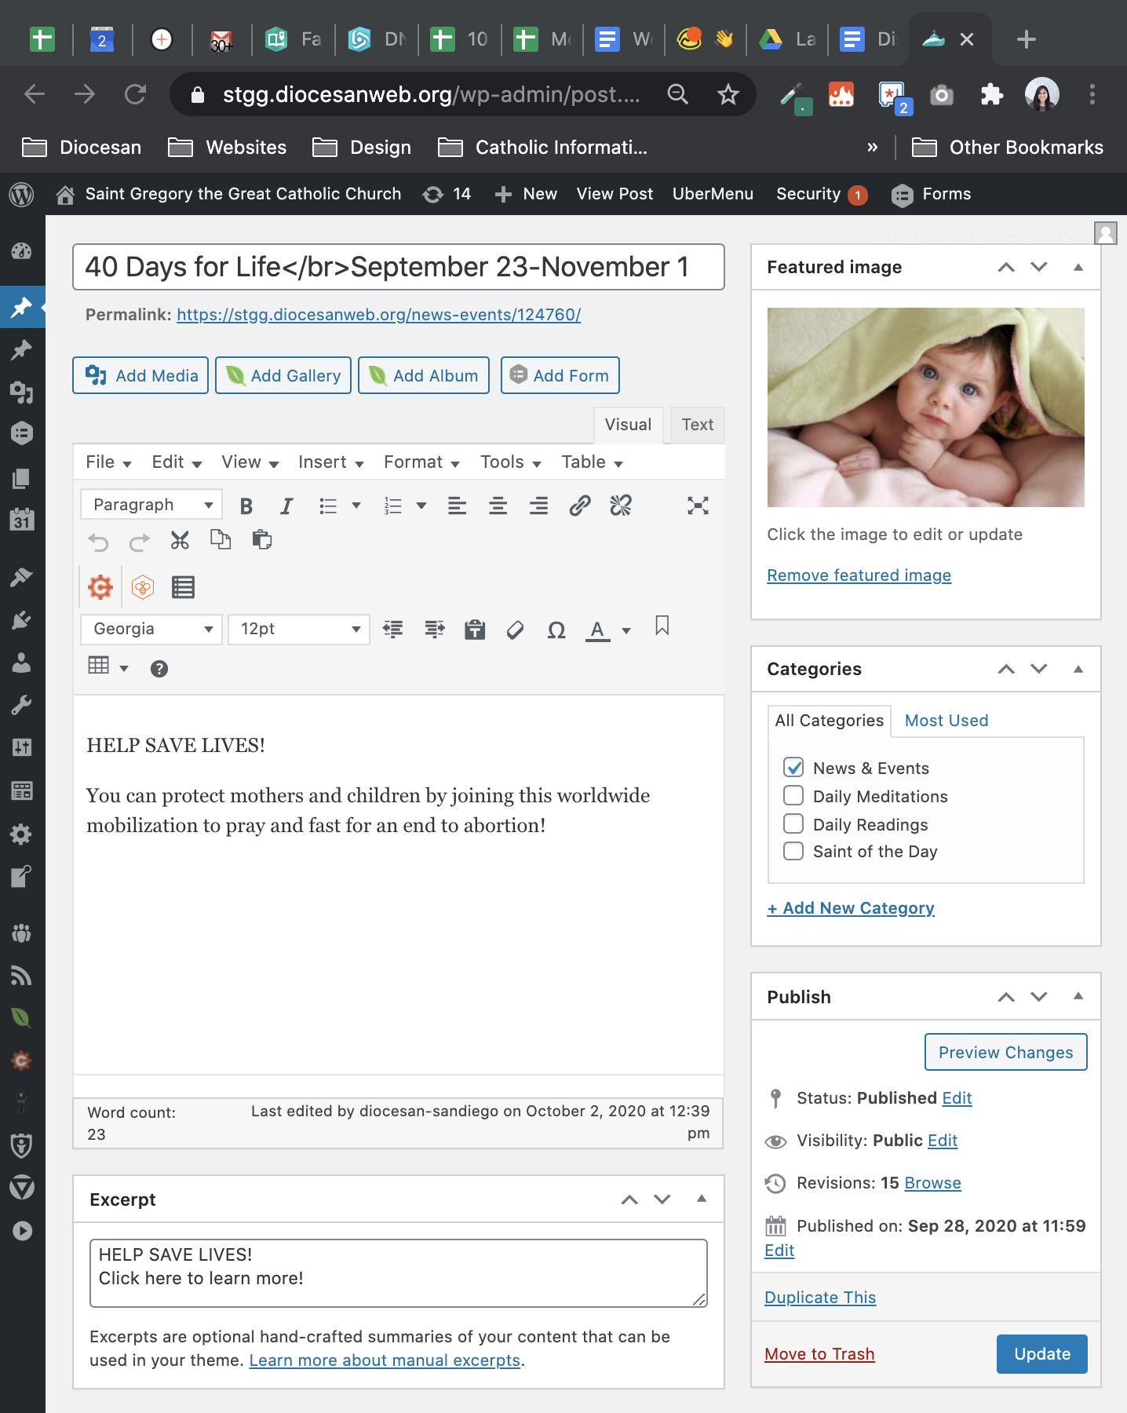1127x1413 pixels.
Task: Click the baby featured image thumbnail
Action: pyautogui.click(x=925, y=407)
